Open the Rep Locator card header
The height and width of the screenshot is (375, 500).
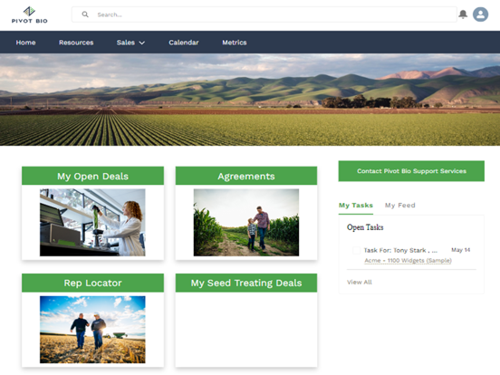[92, 283]
